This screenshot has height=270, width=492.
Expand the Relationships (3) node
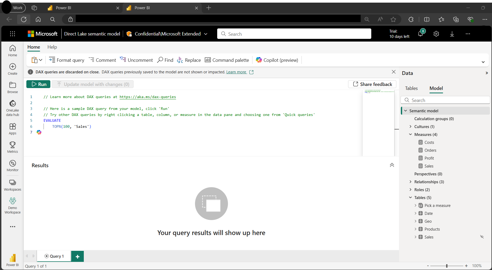click(x=410, y=182)
